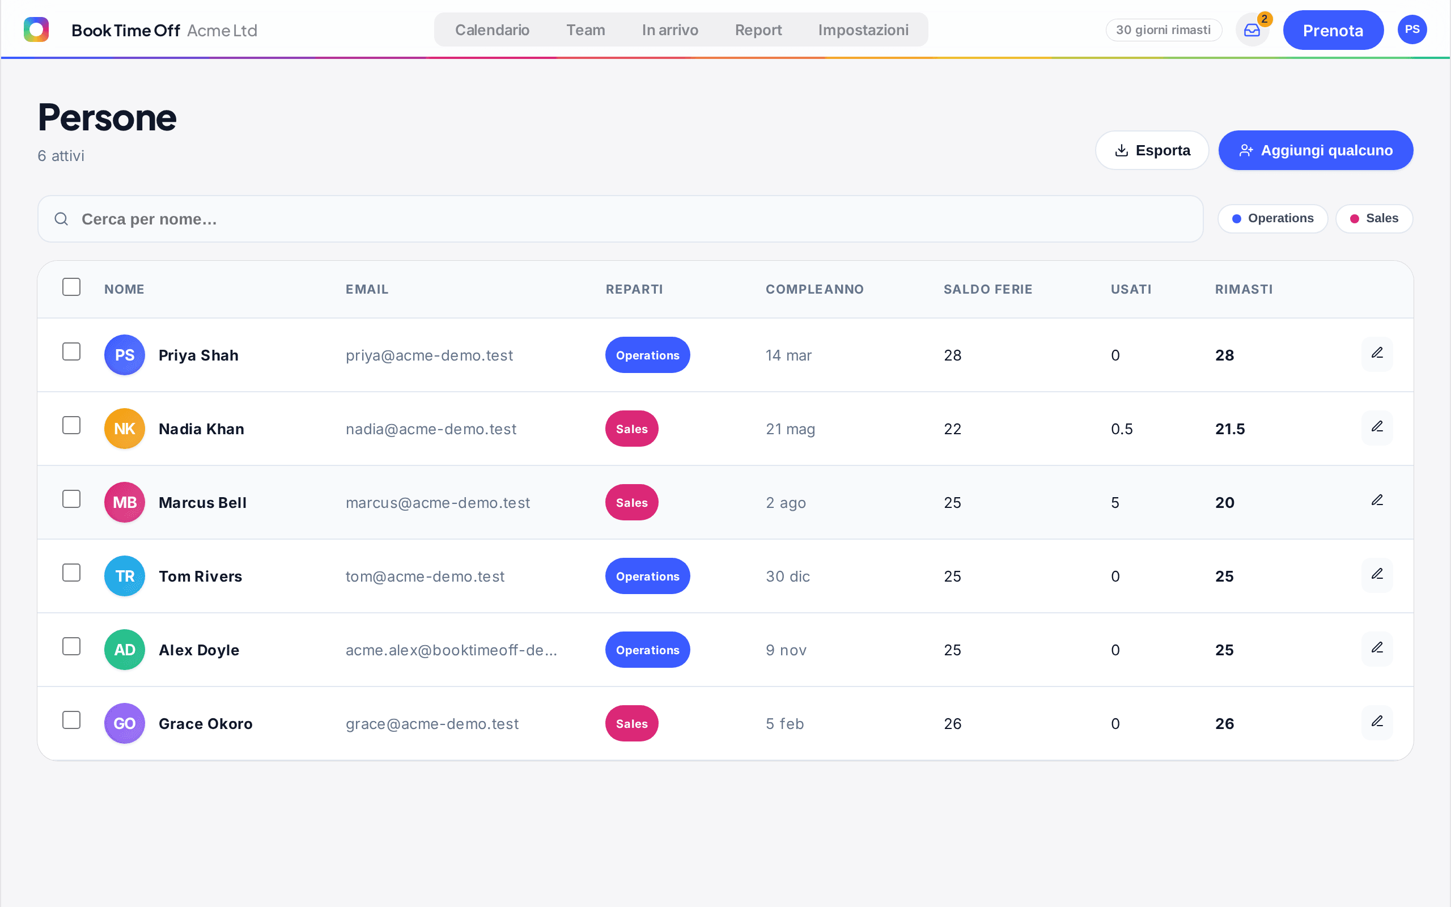Select Marcus Bell's row checkbox
This screenshot has width=1451, height=907.
click(x=71, y=499)
